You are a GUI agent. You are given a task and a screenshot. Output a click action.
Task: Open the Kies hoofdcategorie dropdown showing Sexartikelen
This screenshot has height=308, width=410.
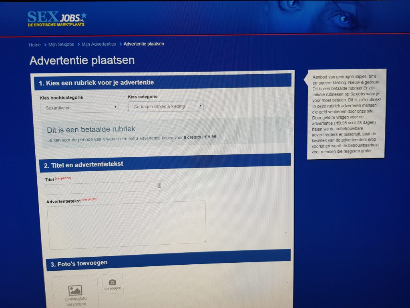point(80,107)
